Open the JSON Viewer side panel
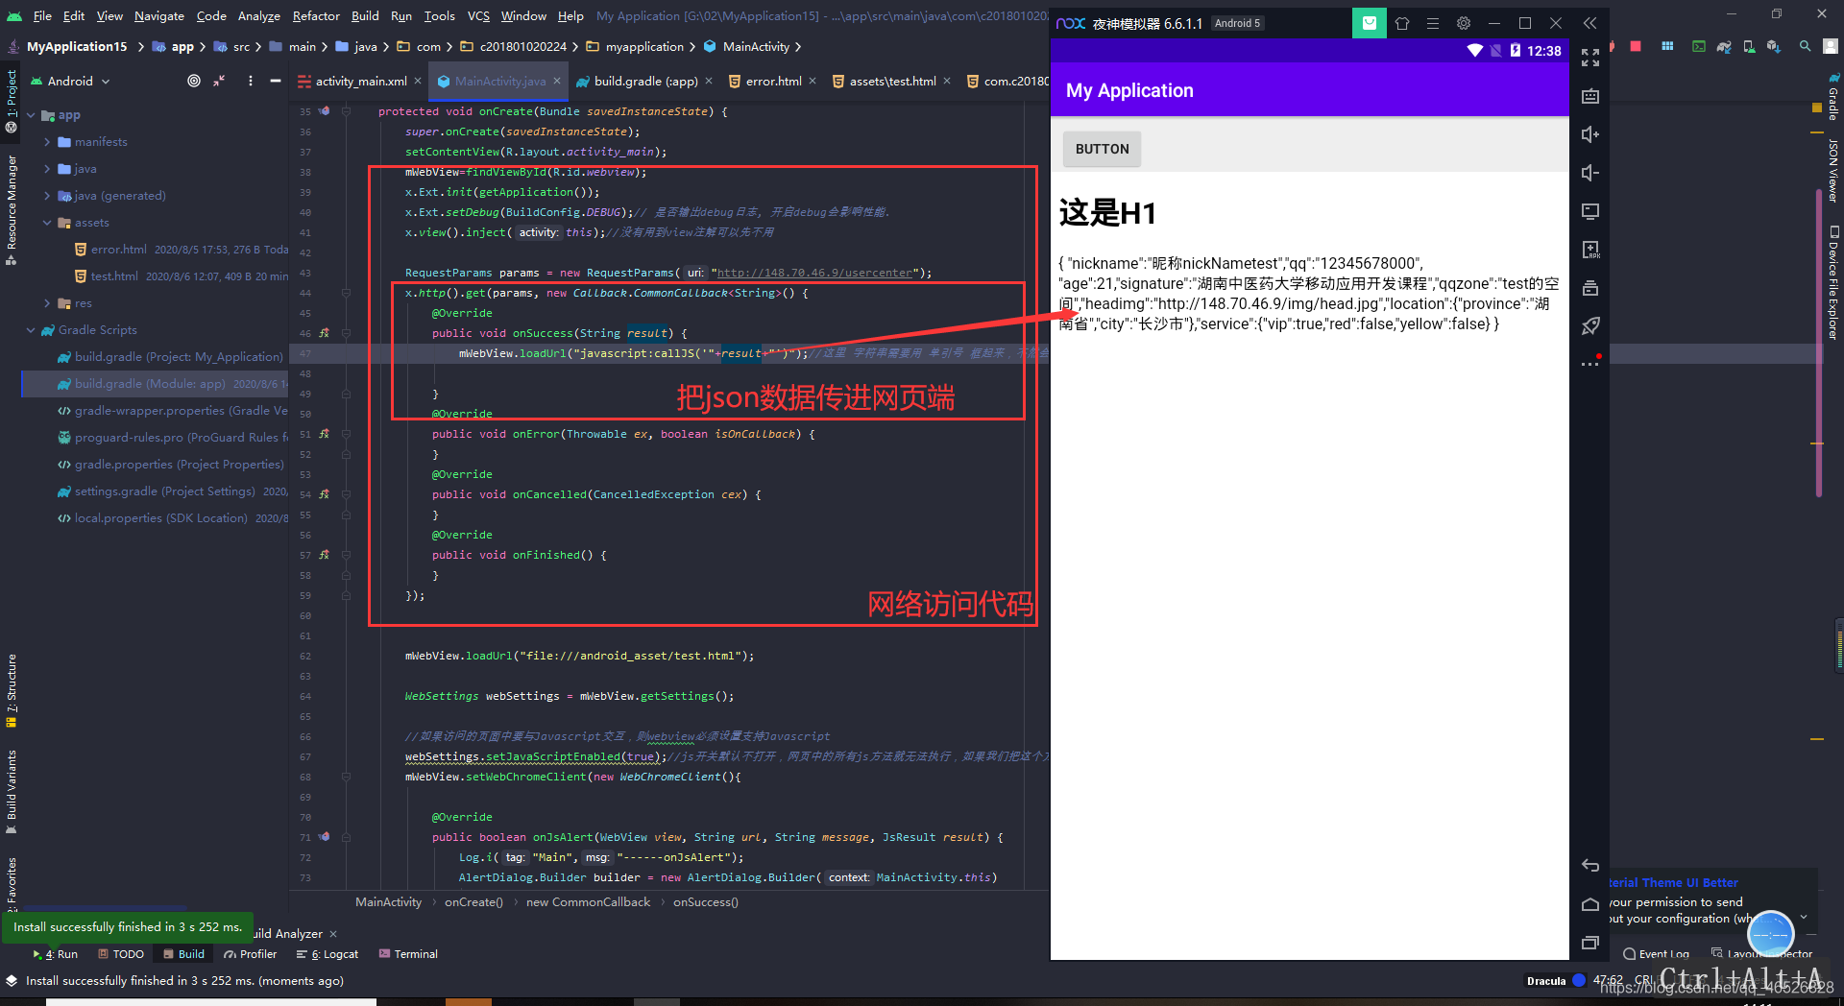The height and width of the screenshot is (1006, 1844). [1833, 171]
